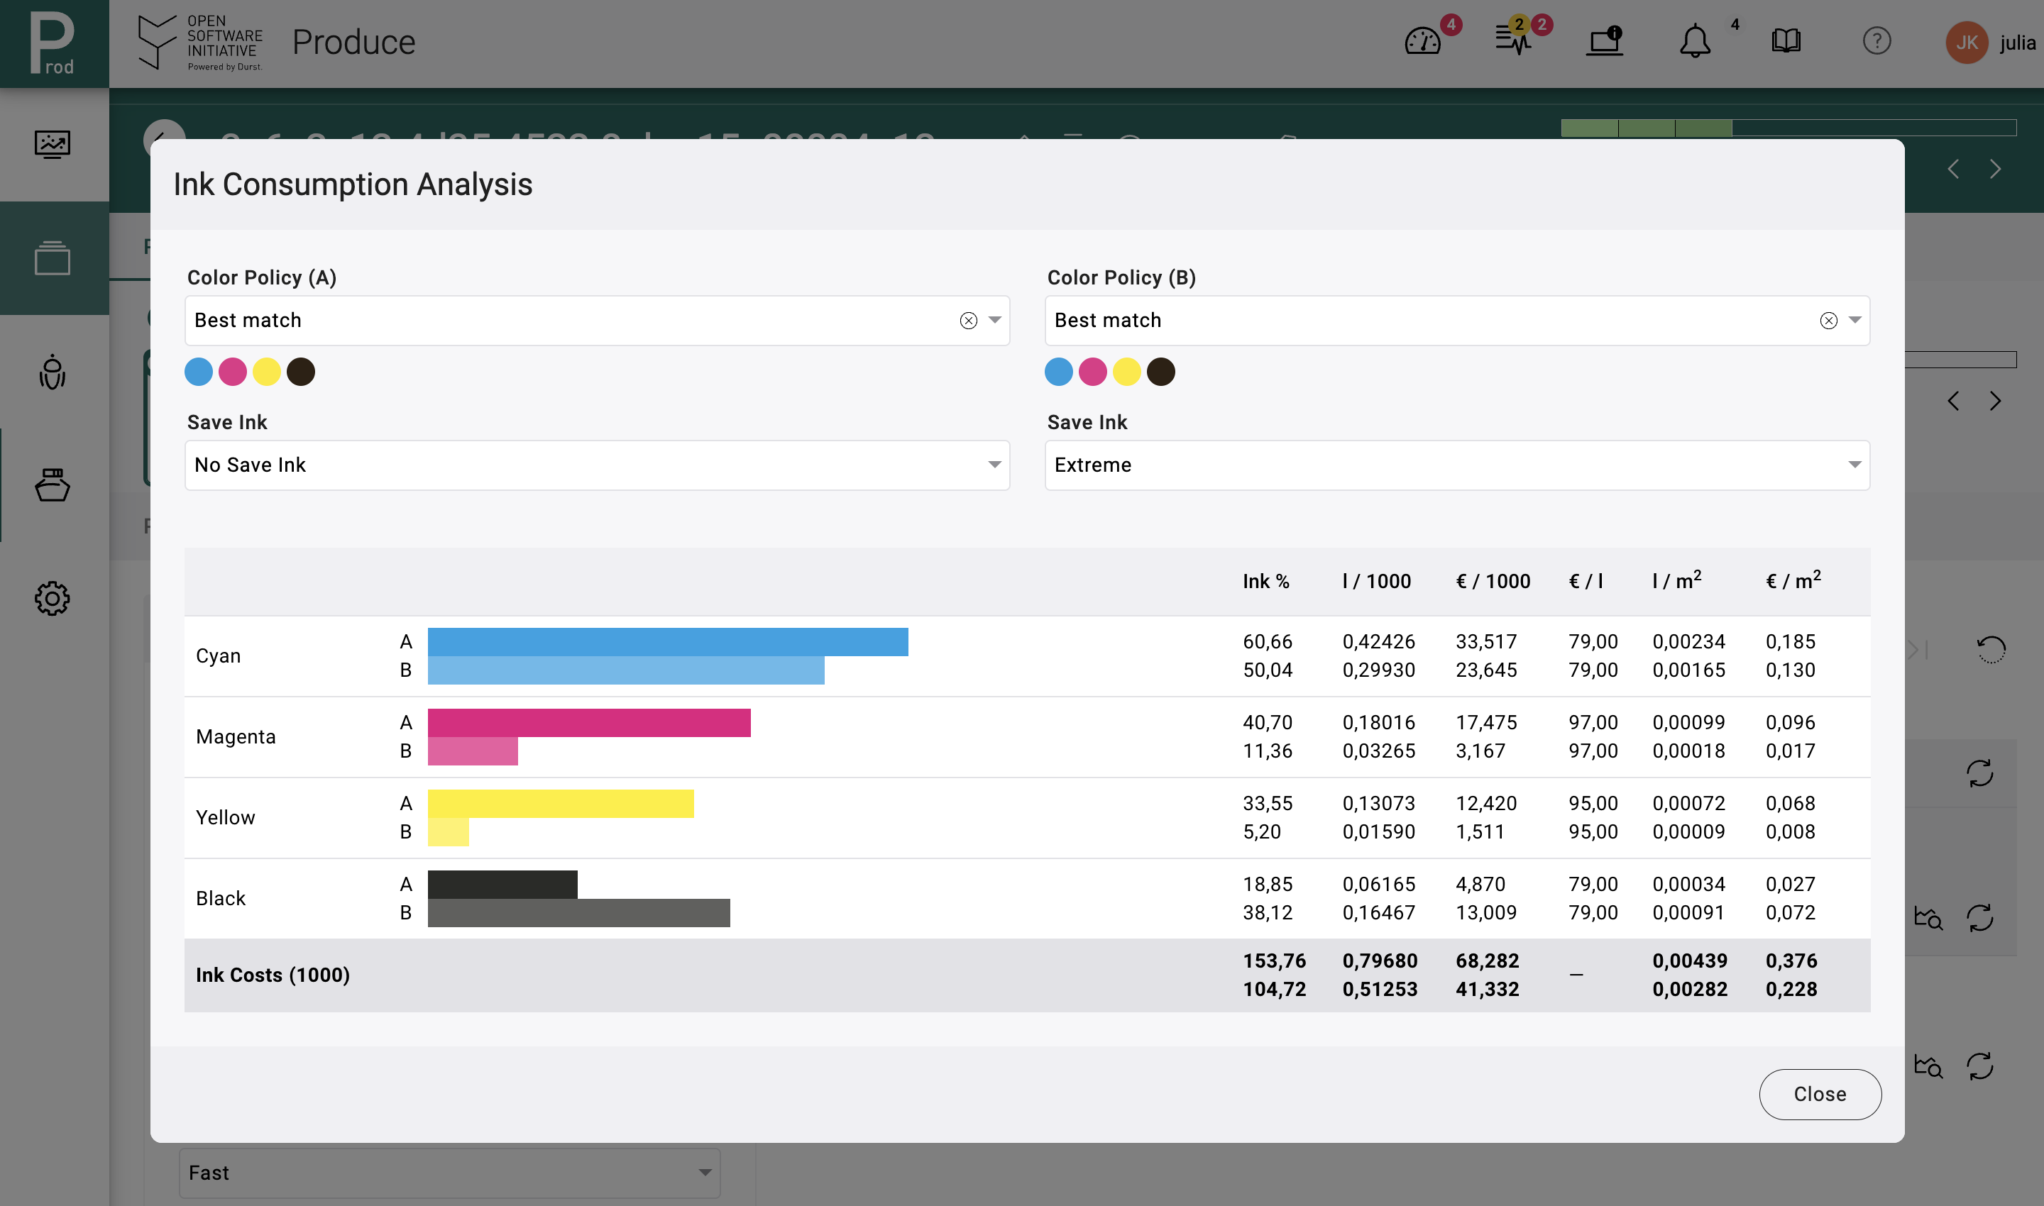Close the Ink Consumption Analysis dialog
Screen dimensions: 2044x1206
click(x=1820, y=1094)
